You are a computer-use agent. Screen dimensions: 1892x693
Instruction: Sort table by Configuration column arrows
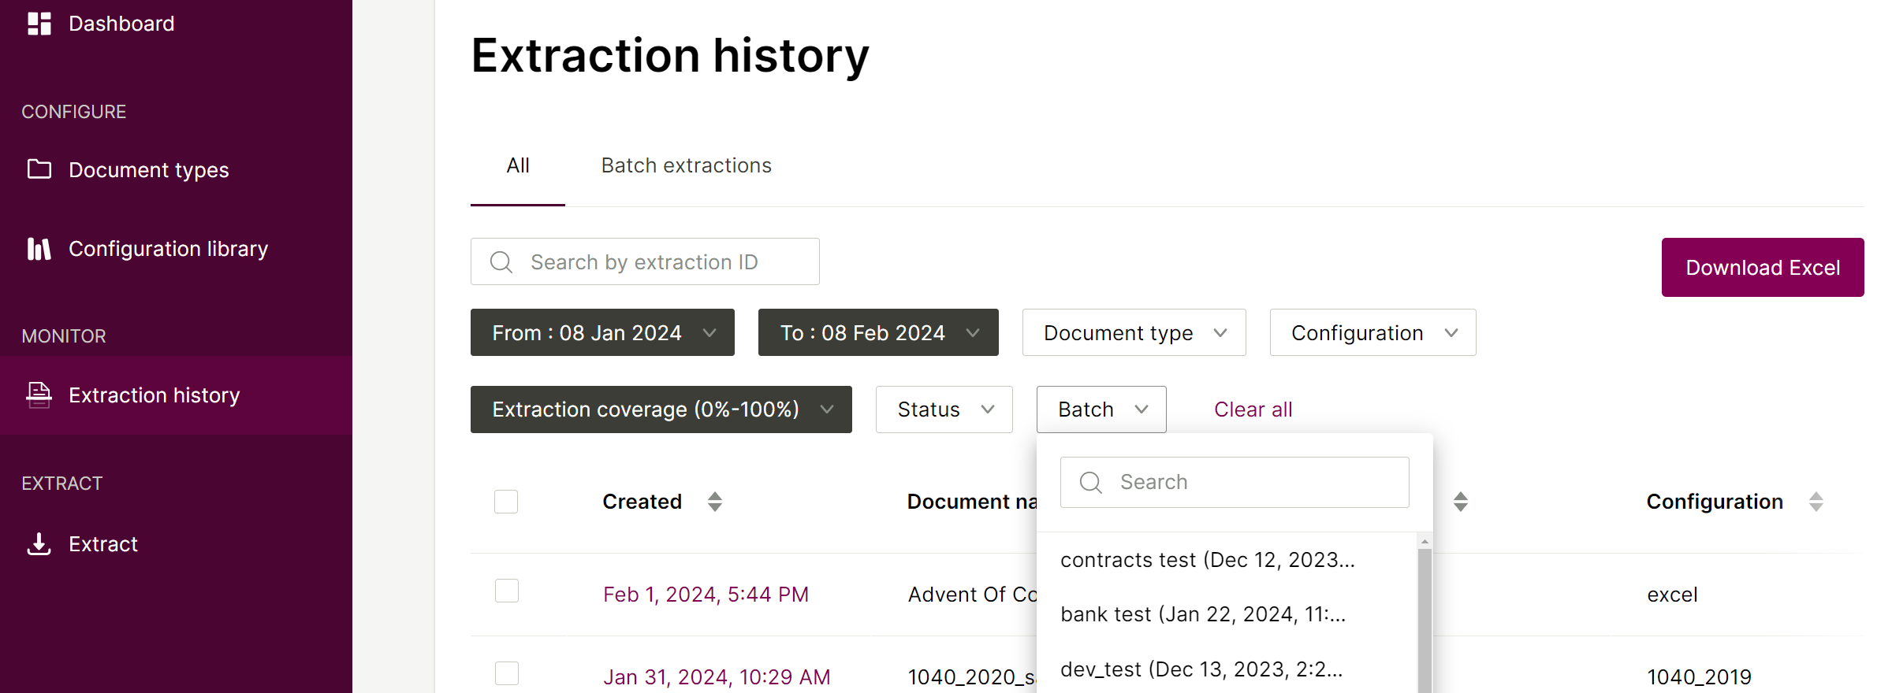[x=1816, y=502]
